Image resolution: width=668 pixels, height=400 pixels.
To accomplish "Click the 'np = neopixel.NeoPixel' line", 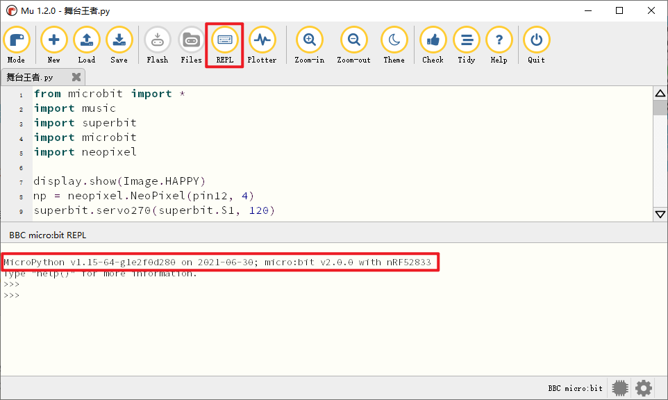I will [x=144, y=196].
